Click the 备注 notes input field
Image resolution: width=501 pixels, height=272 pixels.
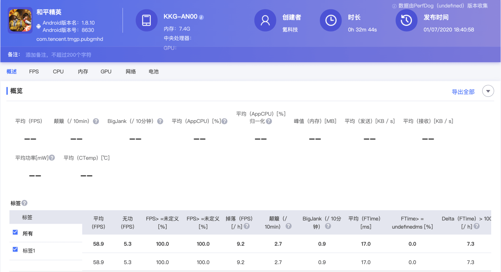click(58, 55)
